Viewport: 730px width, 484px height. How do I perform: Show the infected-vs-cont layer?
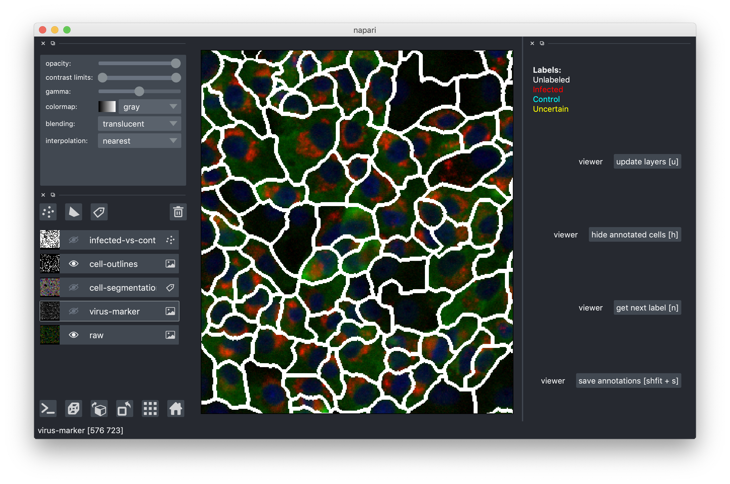pos(73,240)
